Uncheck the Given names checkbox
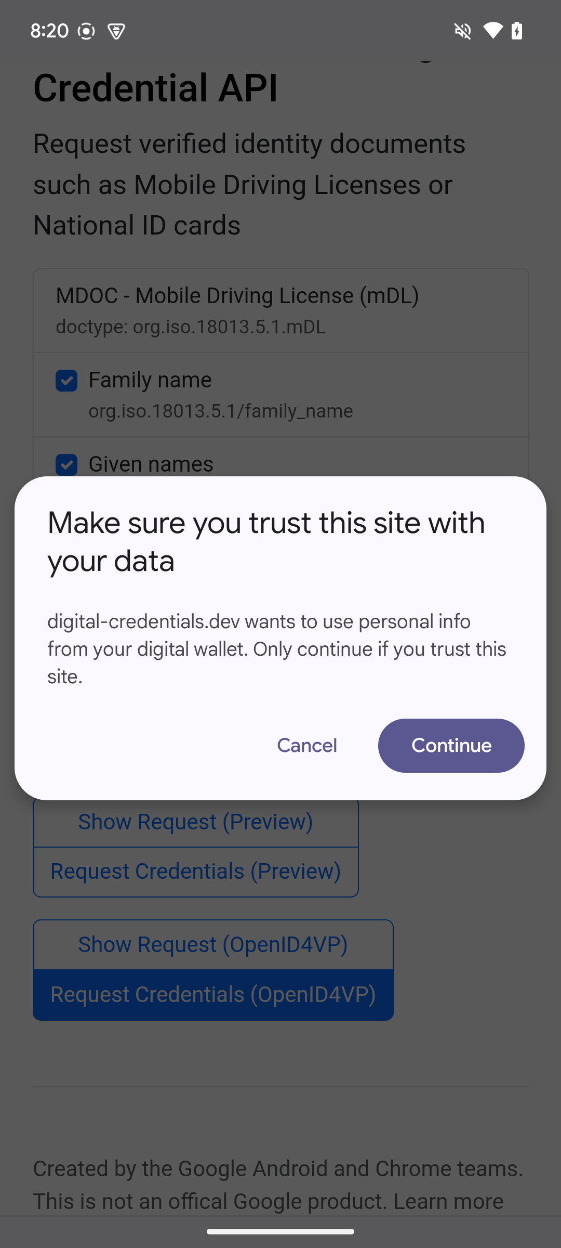The height and width of the screenshot is (1248, 561). [66, 464]
